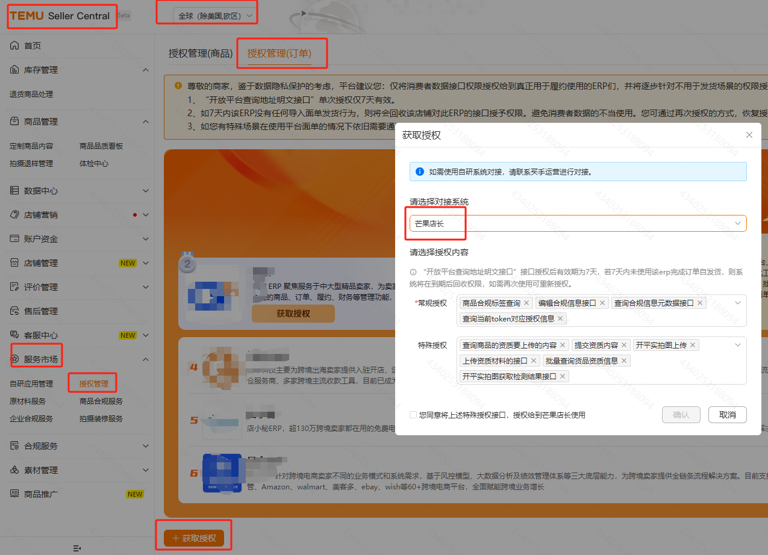Image resolution: width=768 pixels, height=555 pixels.
Task: Click 获取授权 on the rank 2 ERP card
Action: (293, 314)
